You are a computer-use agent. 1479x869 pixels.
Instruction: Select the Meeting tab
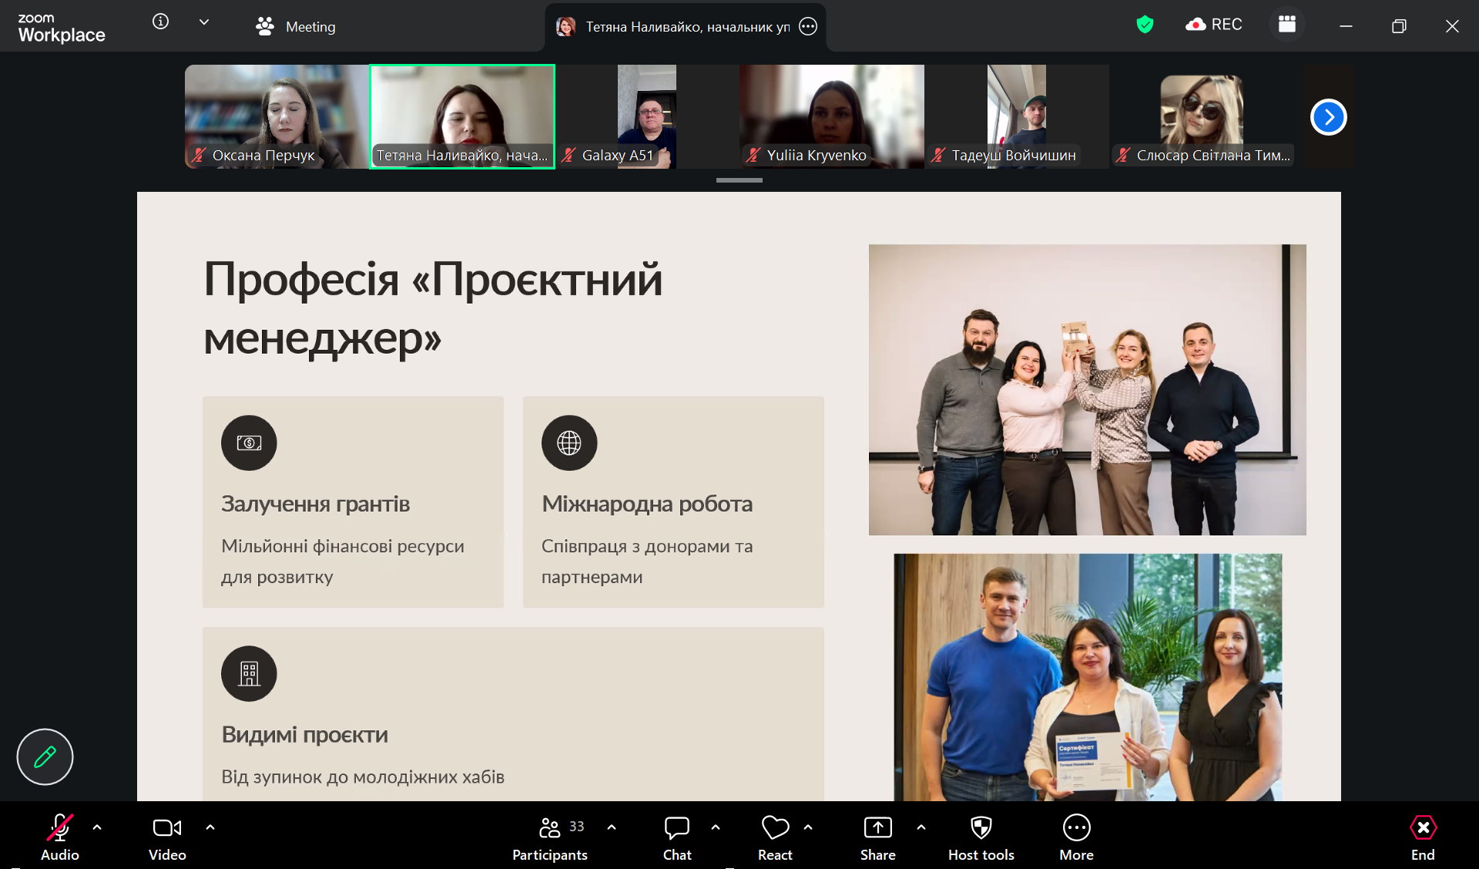coord(296,27)
